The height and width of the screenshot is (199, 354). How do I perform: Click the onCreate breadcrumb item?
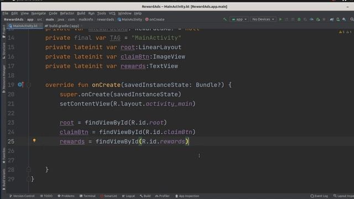click(155, 20)
